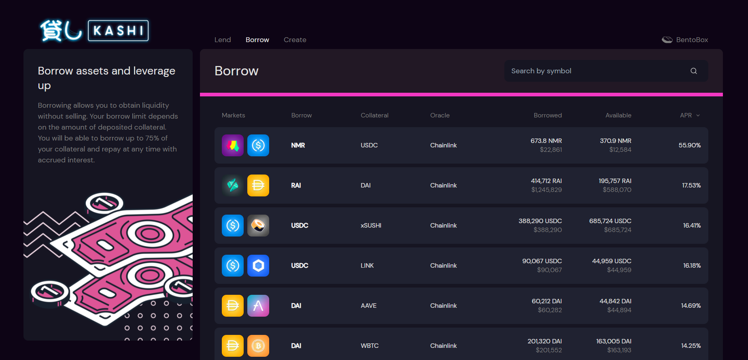
Task: Click the Kashi logo
Action: point(94,31)
